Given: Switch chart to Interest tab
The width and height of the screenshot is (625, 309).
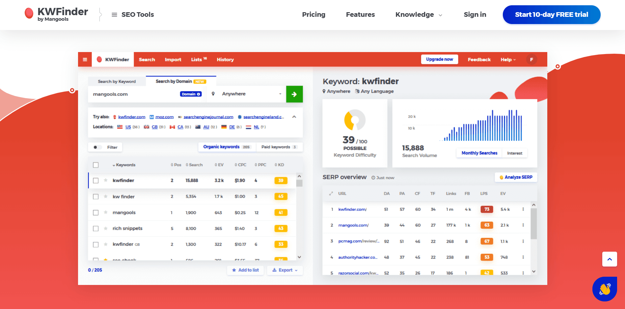Looking at the screenshot, I should point(515,153).
